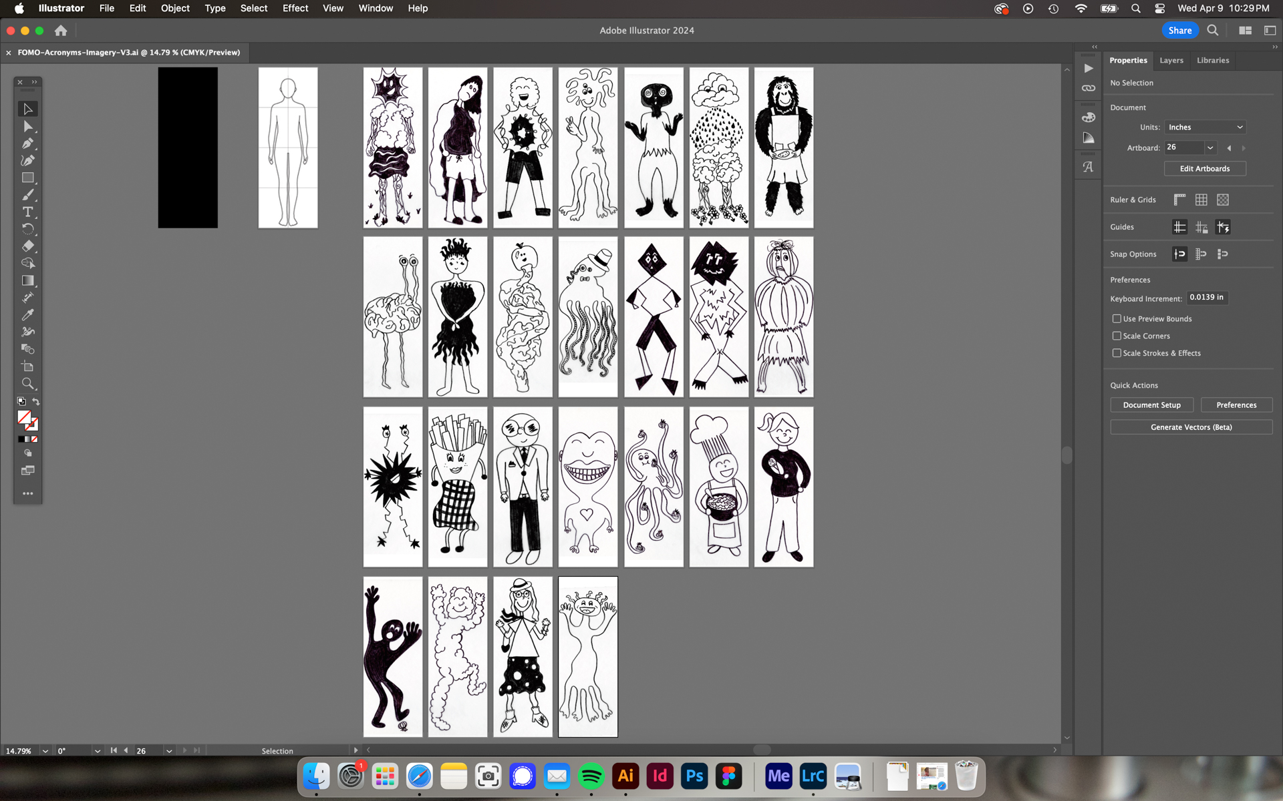
Task: Click the Fill color swatch
Action: [x=24, y=418]
